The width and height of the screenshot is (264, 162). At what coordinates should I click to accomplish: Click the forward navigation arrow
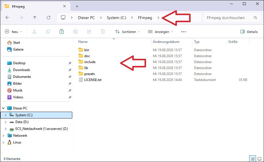(21, 18)
